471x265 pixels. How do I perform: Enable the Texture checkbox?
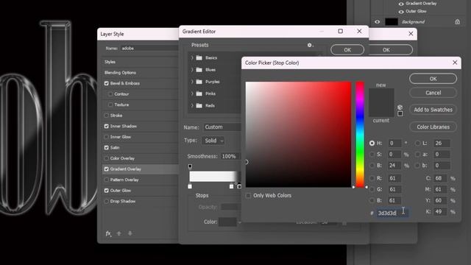[110, 105]
